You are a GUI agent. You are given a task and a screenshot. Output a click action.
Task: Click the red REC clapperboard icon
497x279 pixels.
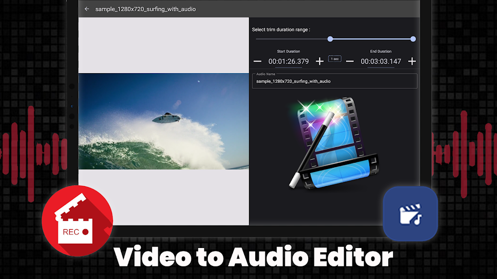click(x=77, y=220)
